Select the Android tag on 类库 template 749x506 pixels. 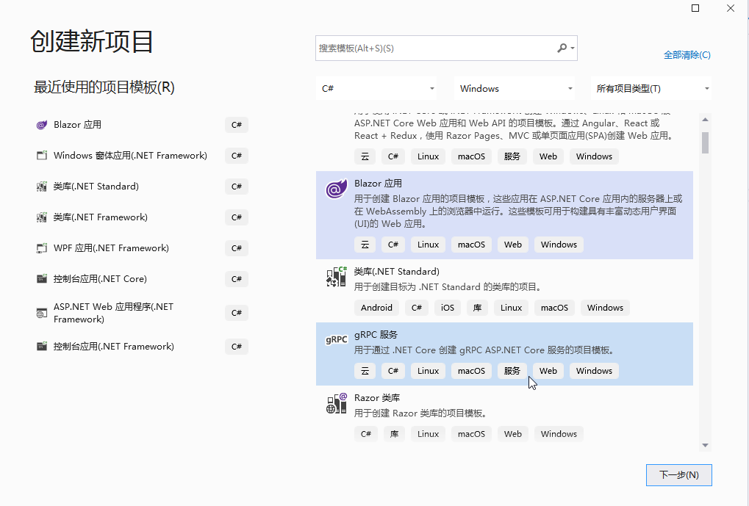click(x=376, y=307)
